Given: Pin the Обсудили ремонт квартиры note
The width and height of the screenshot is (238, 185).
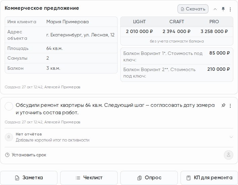Looking at the screenshot, I should point(223,105).
